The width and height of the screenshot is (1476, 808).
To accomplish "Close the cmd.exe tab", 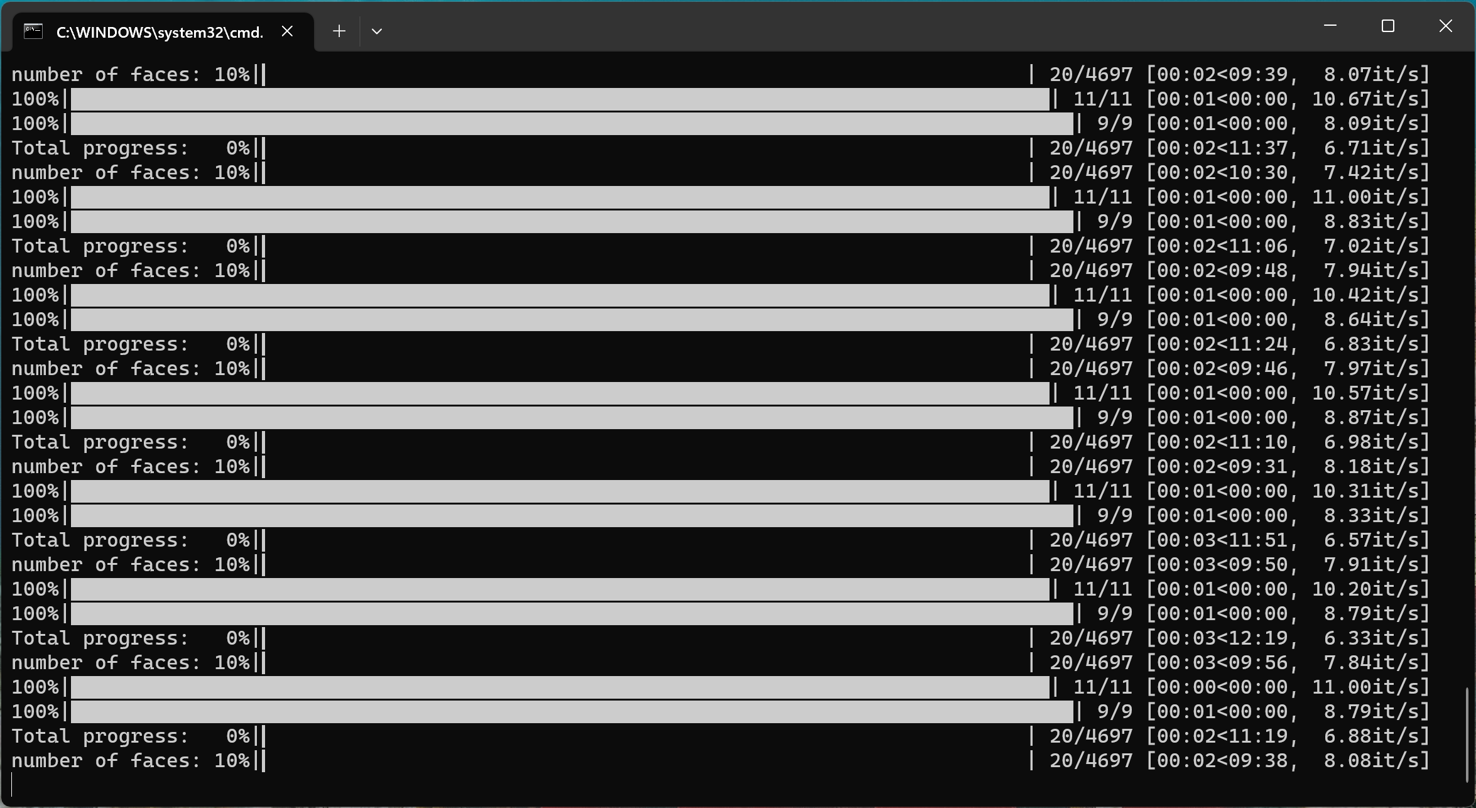I will click(x=287, y=31).
